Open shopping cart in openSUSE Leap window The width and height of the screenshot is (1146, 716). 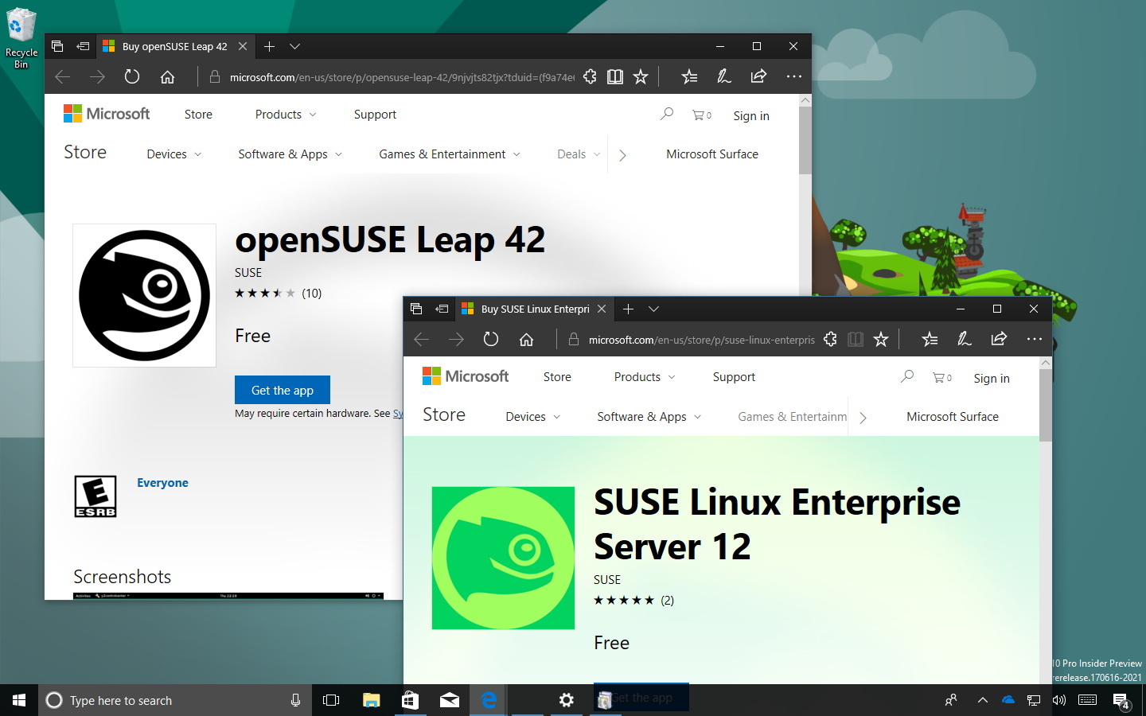[x=701, y=115]
